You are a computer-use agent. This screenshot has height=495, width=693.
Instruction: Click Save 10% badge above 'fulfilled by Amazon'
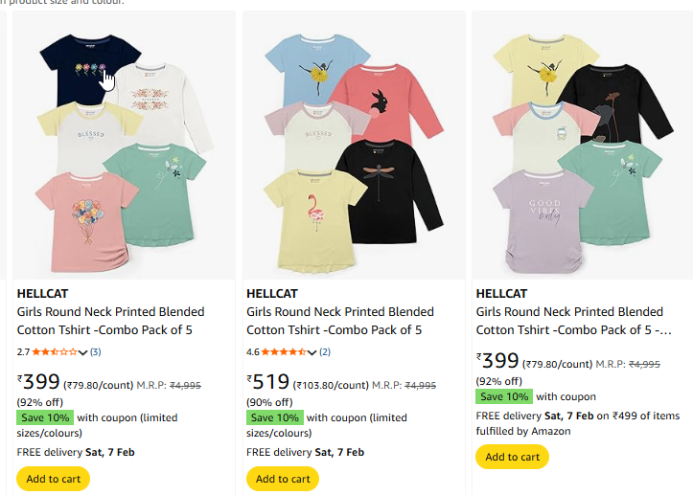[504, 396]
